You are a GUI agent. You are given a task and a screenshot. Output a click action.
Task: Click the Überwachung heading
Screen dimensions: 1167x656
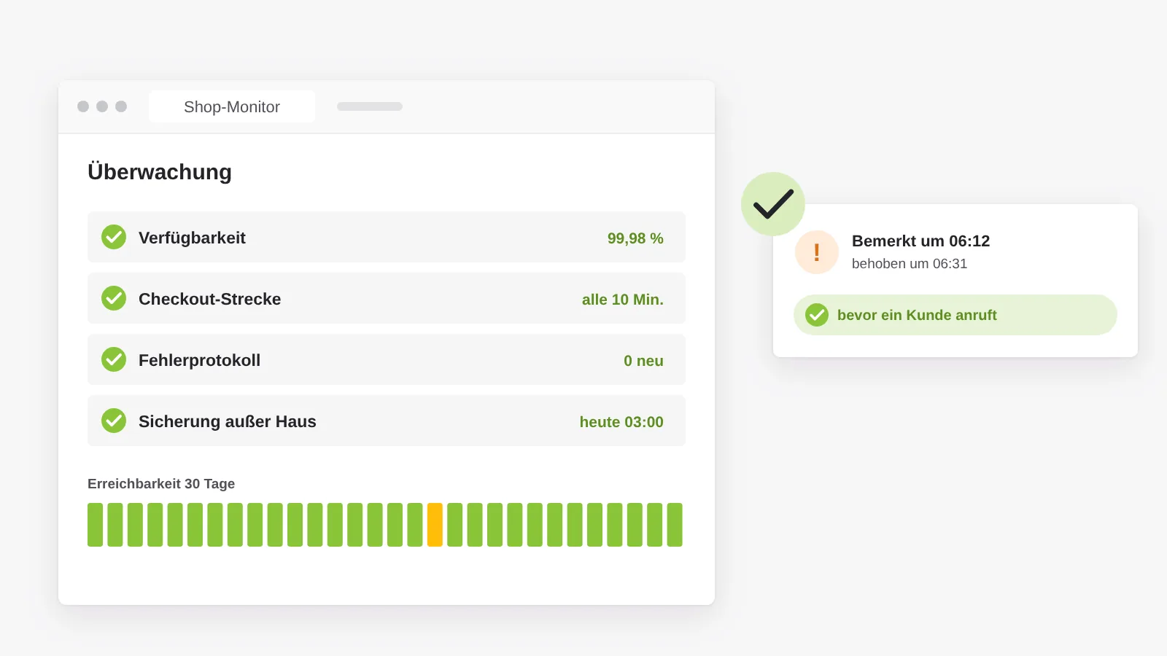160,172
